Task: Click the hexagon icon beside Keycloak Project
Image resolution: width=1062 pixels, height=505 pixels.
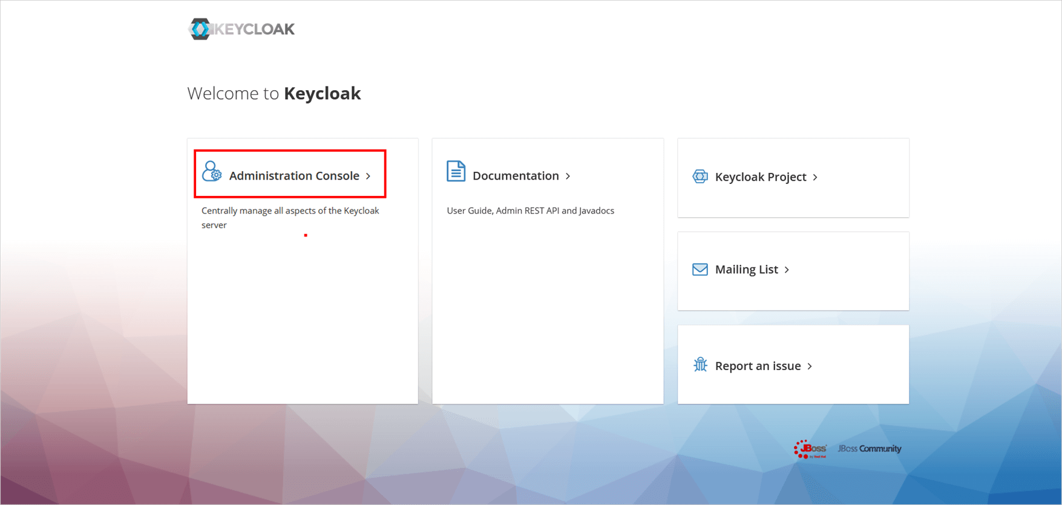Action: [x=700, y=176]
